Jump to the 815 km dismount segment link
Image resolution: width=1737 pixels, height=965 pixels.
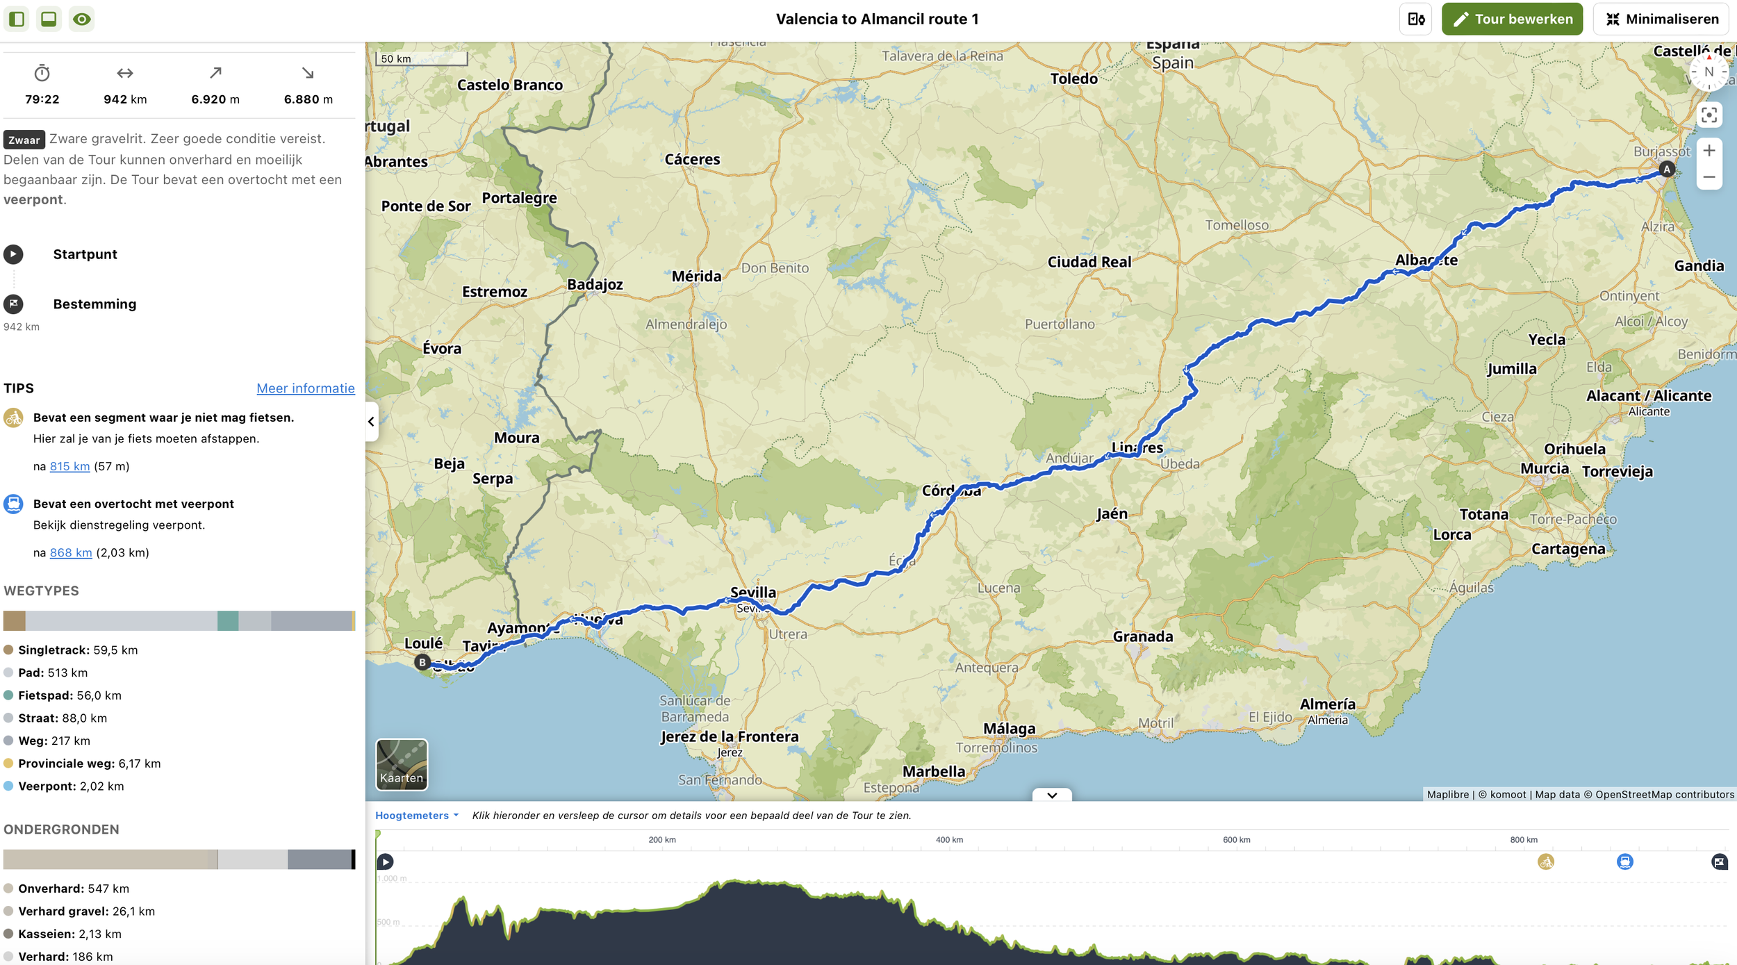pos(69,466)
